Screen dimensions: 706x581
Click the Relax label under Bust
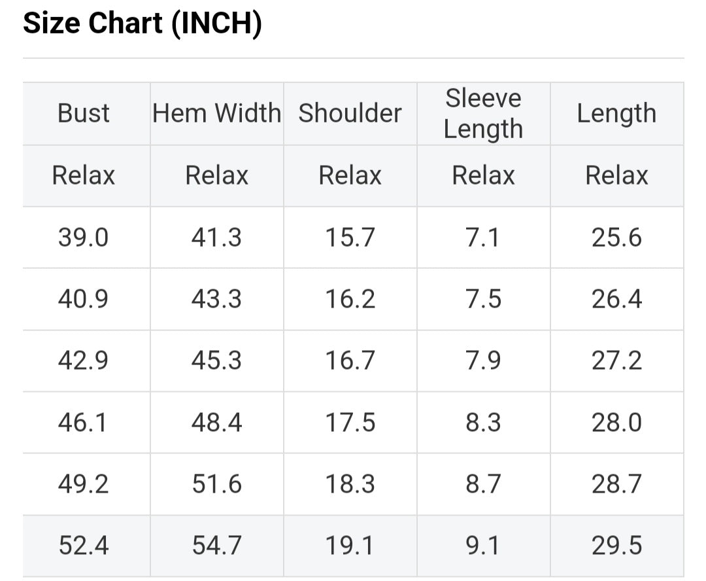tap(84, 175)
